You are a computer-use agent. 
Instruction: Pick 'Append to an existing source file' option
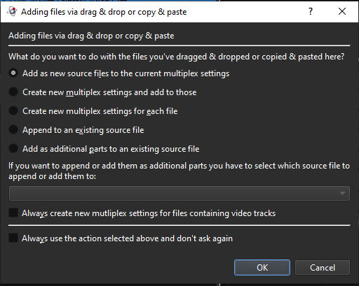point(13,129)
